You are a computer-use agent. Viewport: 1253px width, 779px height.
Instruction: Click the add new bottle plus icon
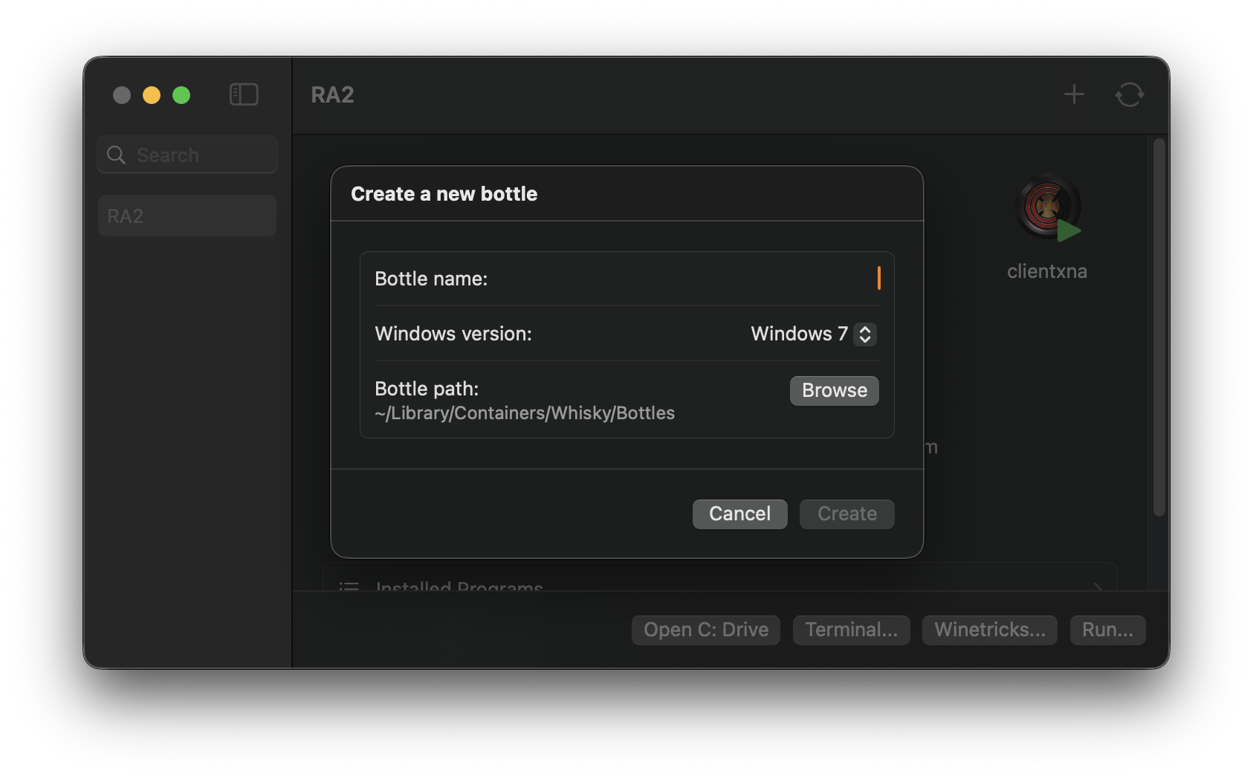[x=1073, y=94]
